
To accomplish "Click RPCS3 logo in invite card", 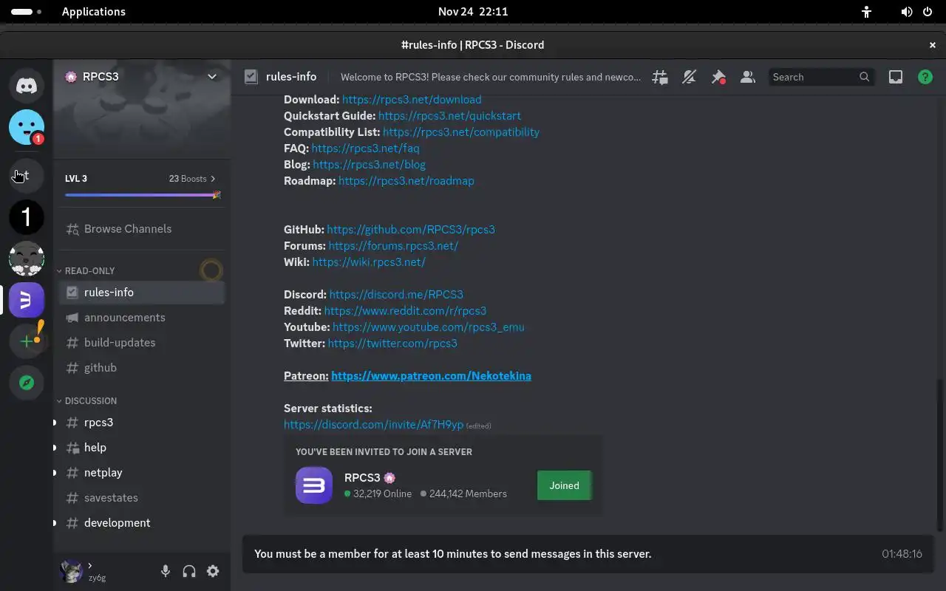I will (x=314, y=485).
